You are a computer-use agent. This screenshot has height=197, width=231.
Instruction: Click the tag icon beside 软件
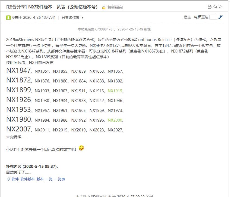coord(8,179)
